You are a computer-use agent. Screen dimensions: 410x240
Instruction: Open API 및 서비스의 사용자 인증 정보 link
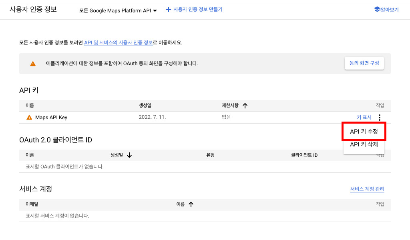[x=119, y=42]
